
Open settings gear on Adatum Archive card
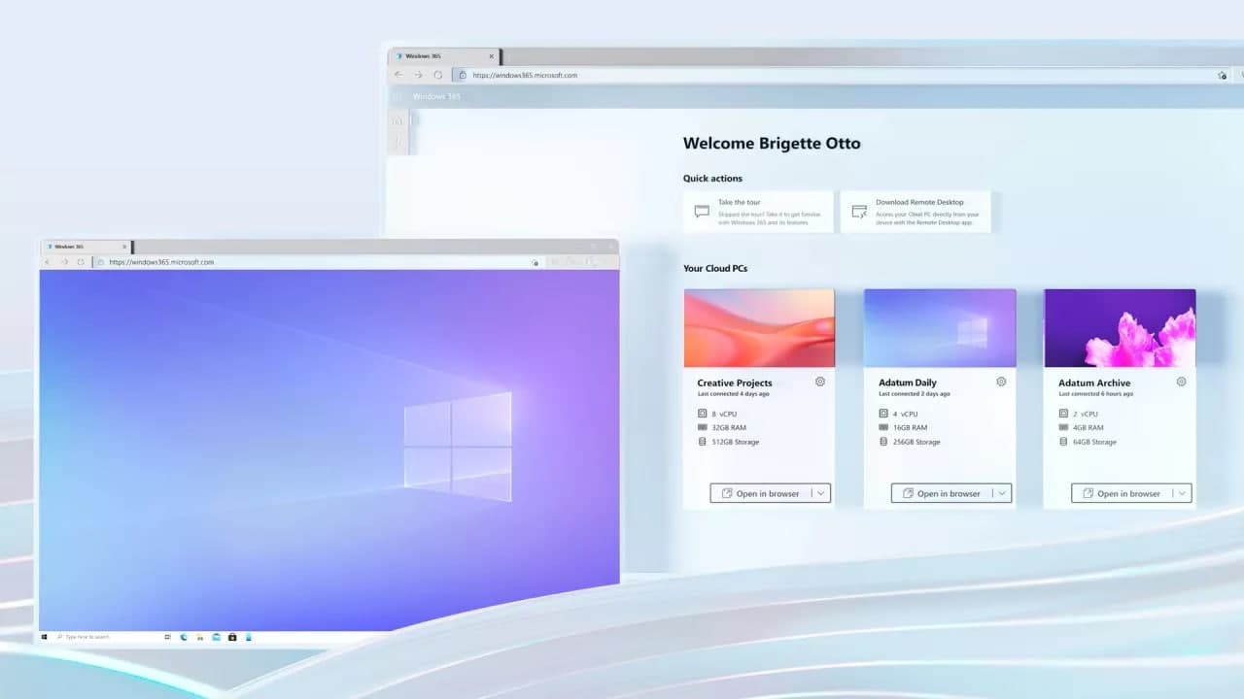[x=1181, y=382]
